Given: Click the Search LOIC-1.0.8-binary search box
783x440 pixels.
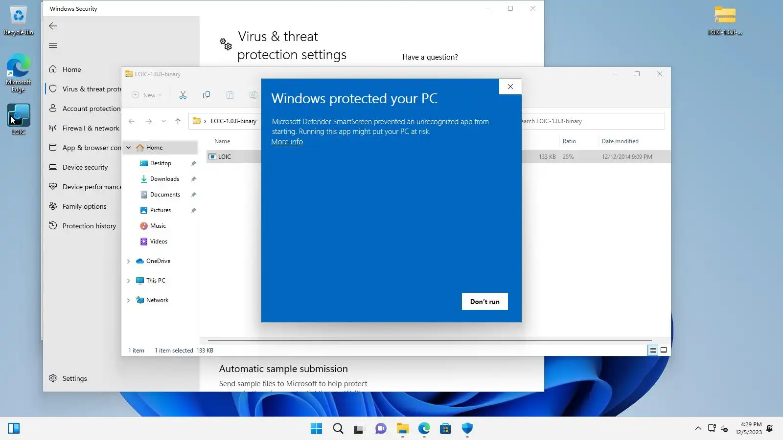Looking at the screenshot, I should click(592, 121).
